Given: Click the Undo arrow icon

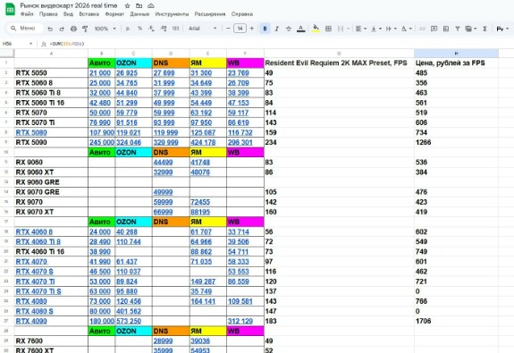Looking at the screenshot, I should click(x=50, y=29).
